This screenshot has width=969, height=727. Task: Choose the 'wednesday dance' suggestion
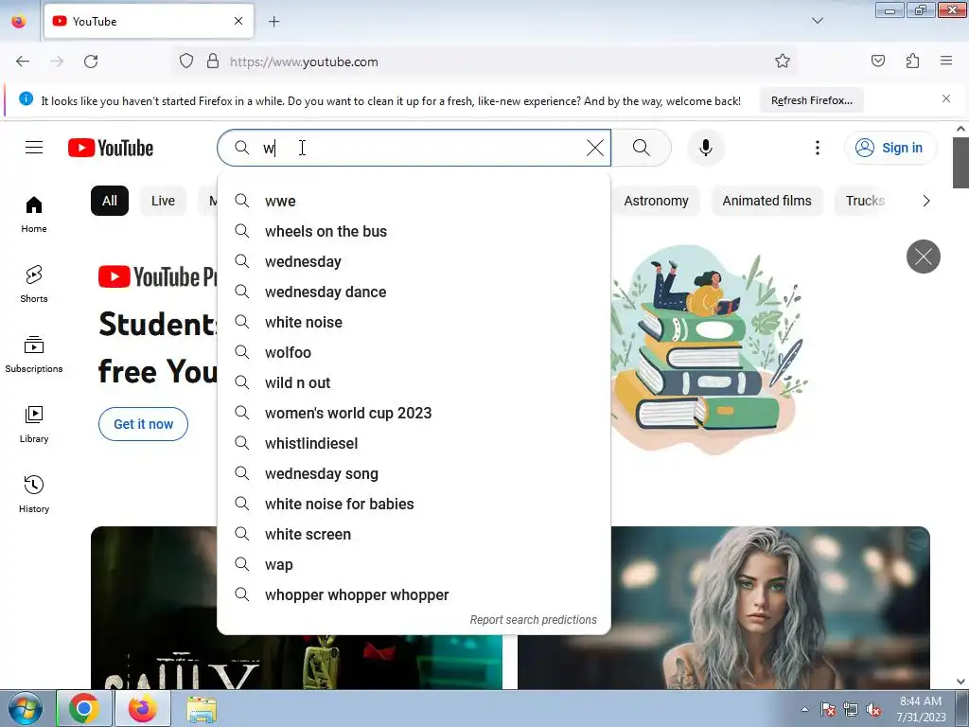coord(414,292)
